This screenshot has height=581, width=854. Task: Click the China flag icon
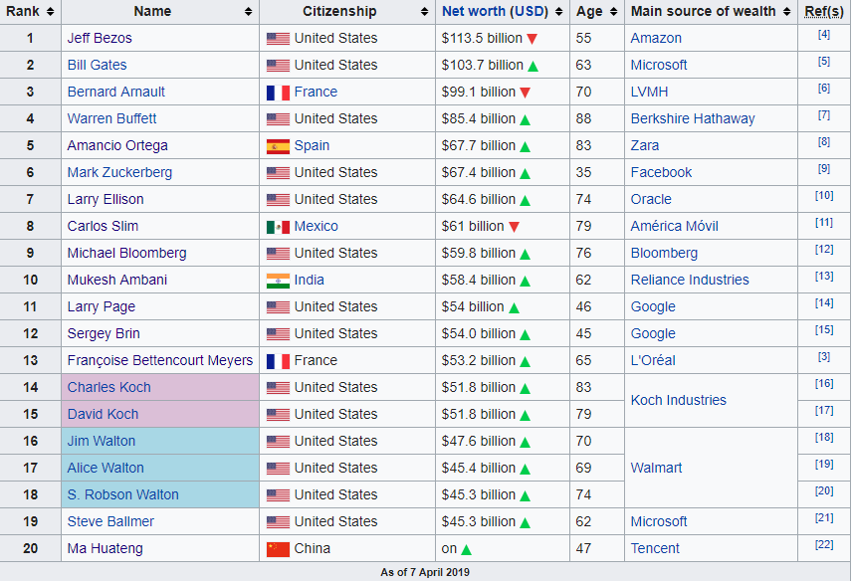click(278, 549)
